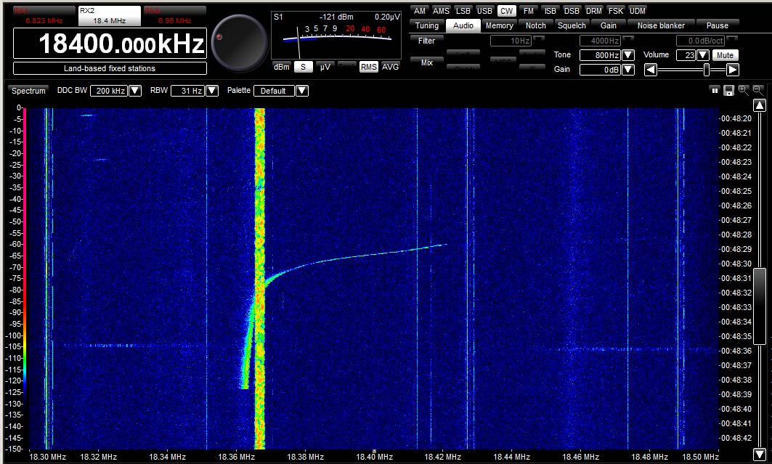Open Palette dropdown
The height and width of the screenshot is (464, 772).
(x=302, y=91)
